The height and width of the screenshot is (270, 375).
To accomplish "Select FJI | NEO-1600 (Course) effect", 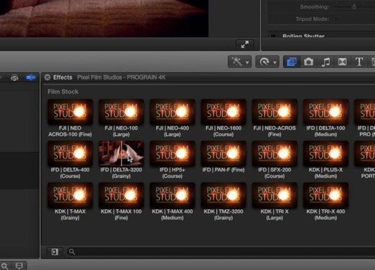I will (224, 118).
